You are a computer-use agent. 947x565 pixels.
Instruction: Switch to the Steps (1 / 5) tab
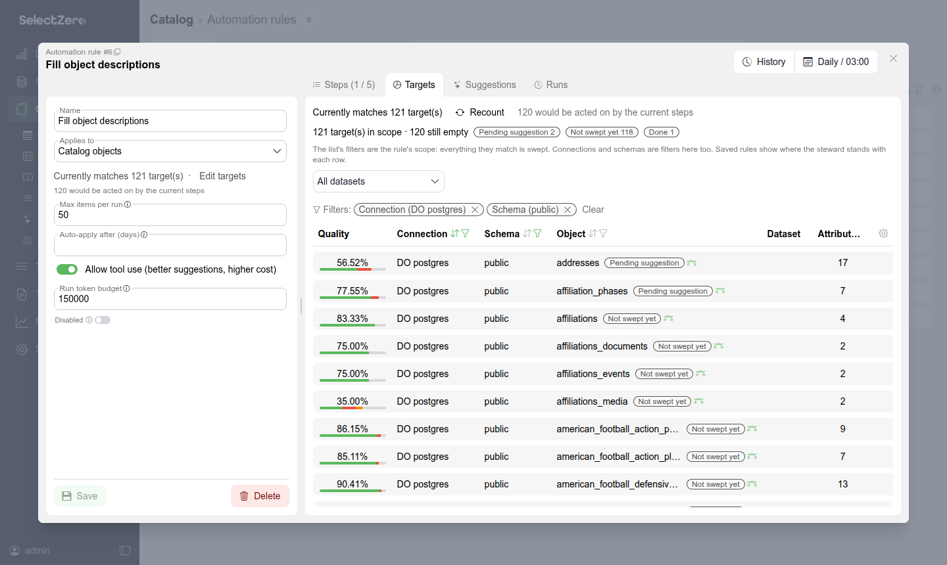[x=344, y=85]
